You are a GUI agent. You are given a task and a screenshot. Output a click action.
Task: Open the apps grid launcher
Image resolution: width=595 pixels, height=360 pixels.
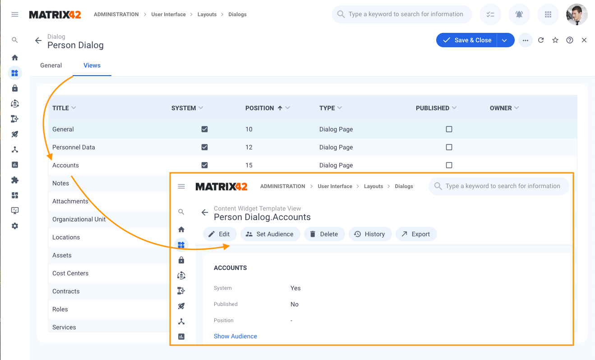[548, 14]
